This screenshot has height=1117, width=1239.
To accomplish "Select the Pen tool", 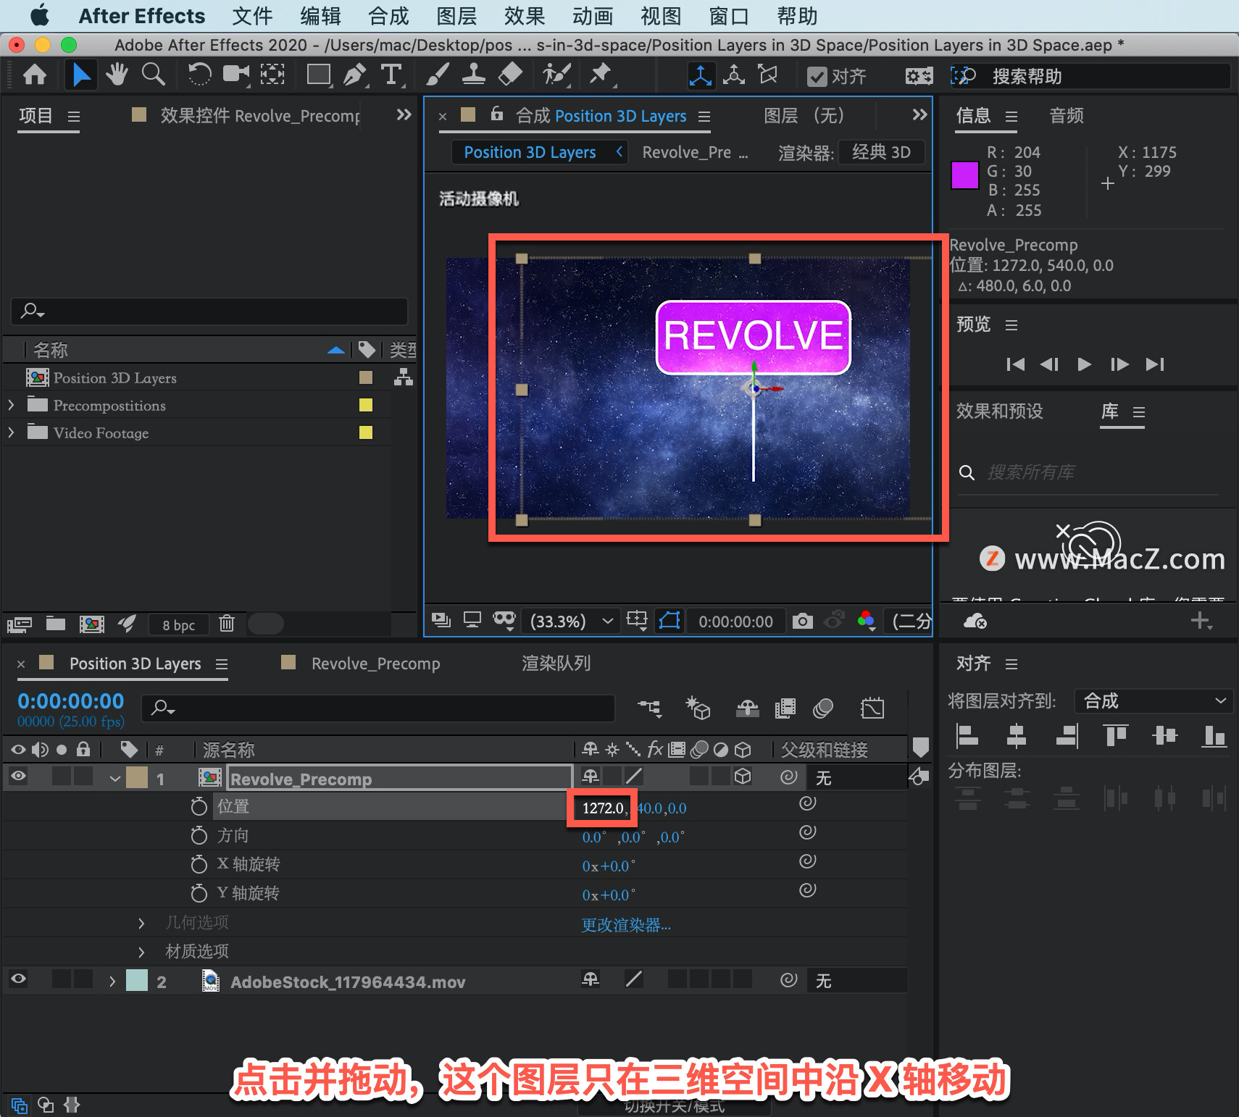I will point(354,75).
